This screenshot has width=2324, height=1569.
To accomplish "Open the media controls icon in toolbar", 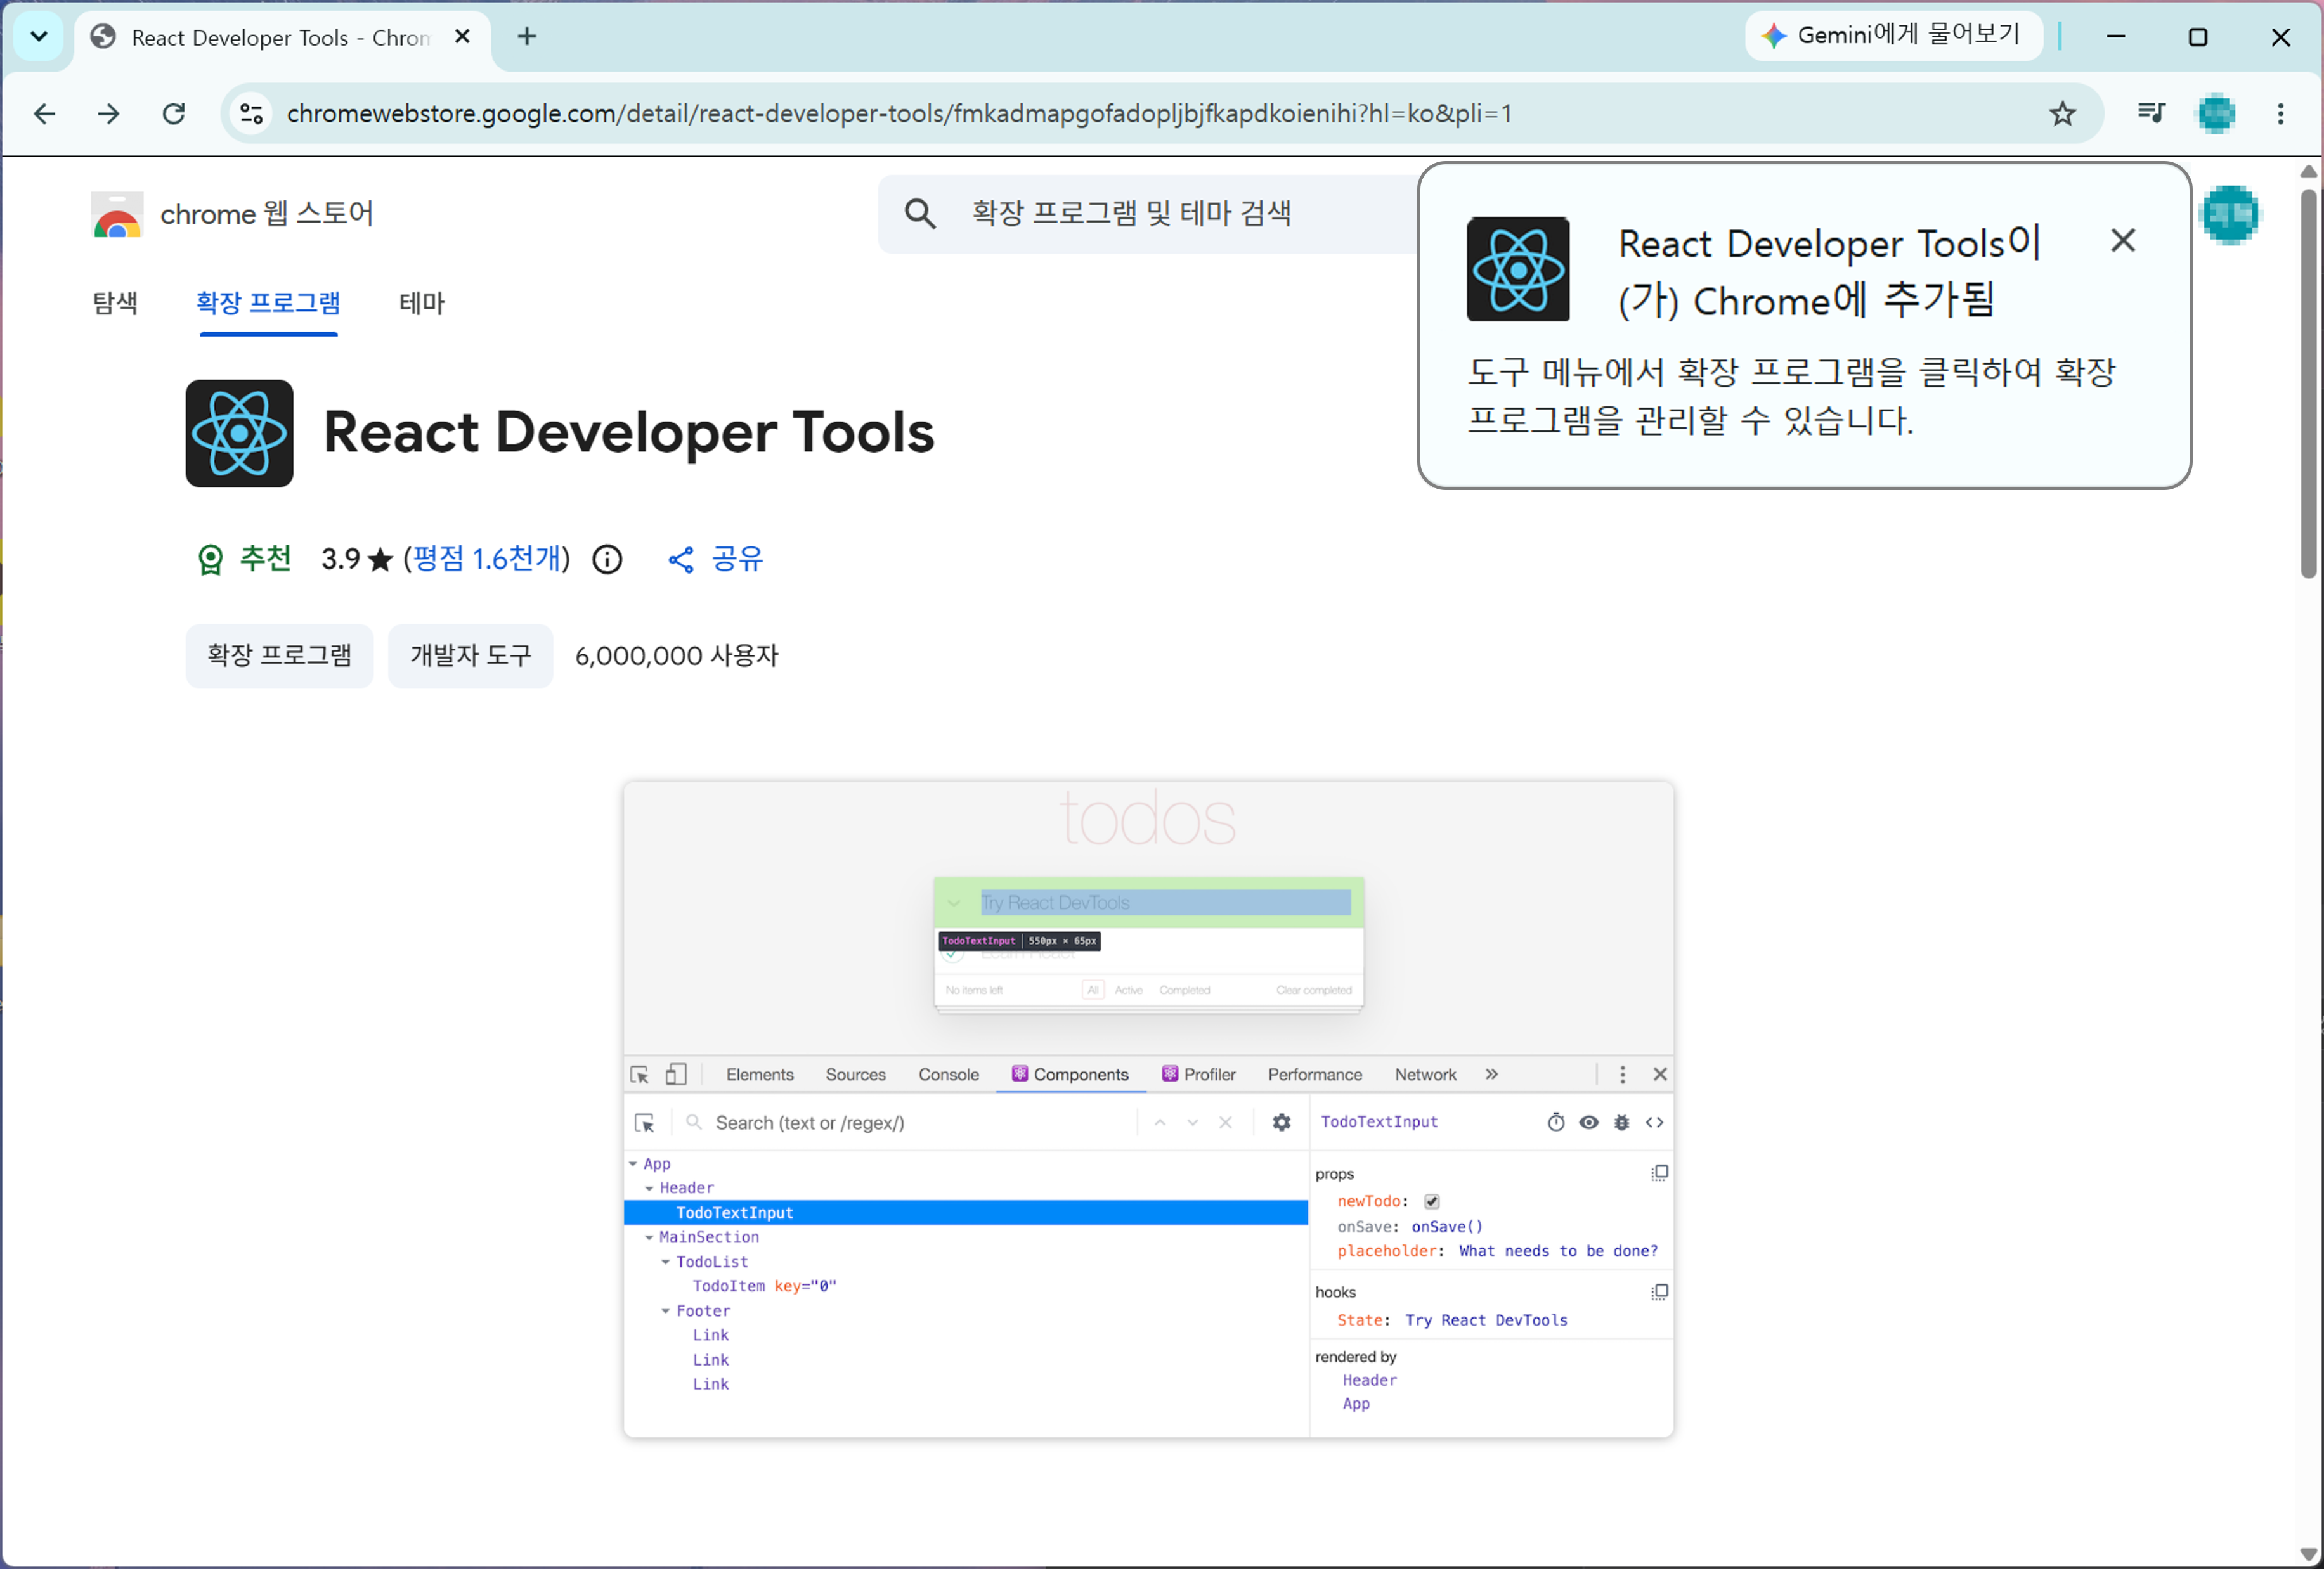I will pos(2150,113).
